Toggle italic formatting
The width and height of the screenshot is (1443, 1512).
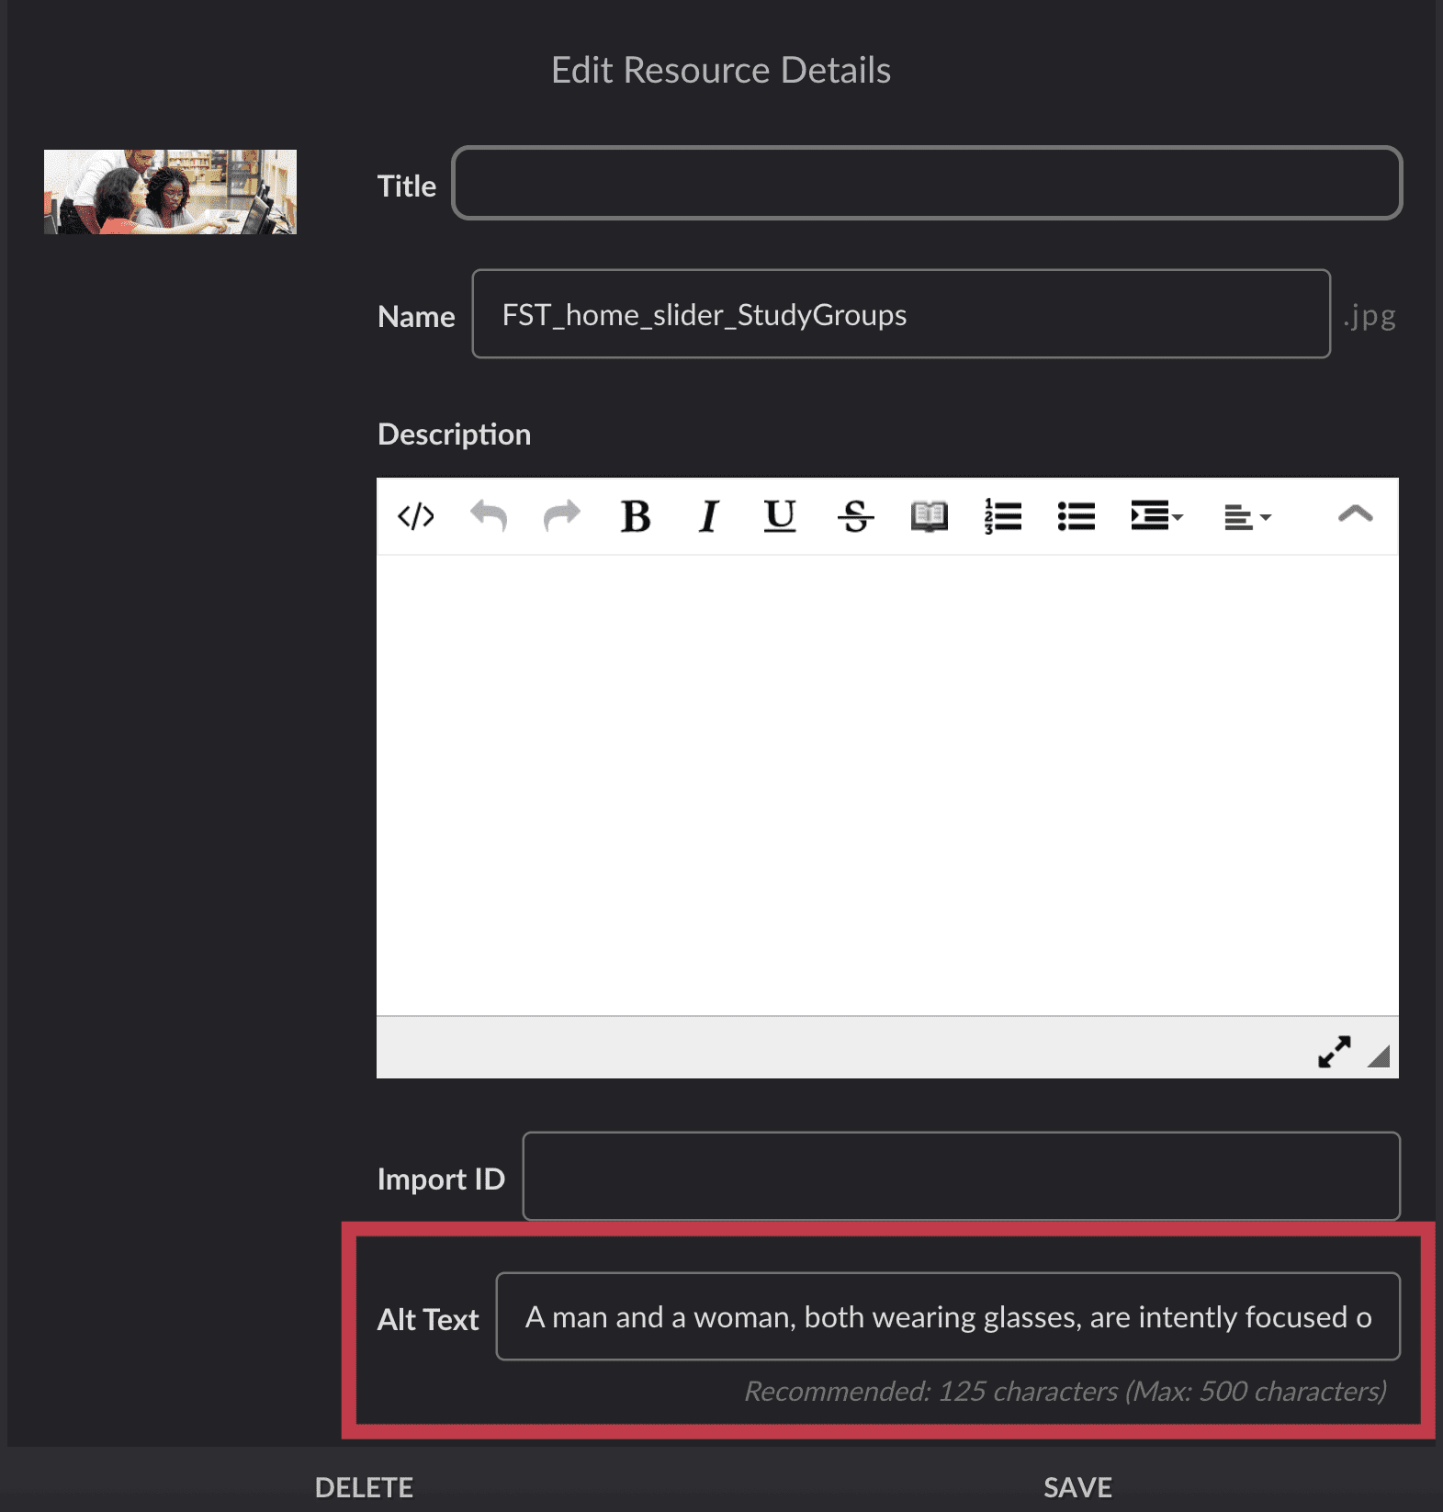click(x=708, y=516)
